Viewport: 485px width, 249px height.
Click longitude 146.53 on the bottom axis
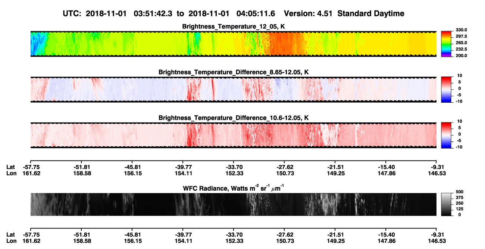coord(437,240)
